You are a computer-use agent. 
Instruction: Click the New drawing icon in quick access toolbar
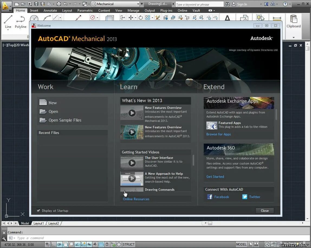[x=17, y=4]
